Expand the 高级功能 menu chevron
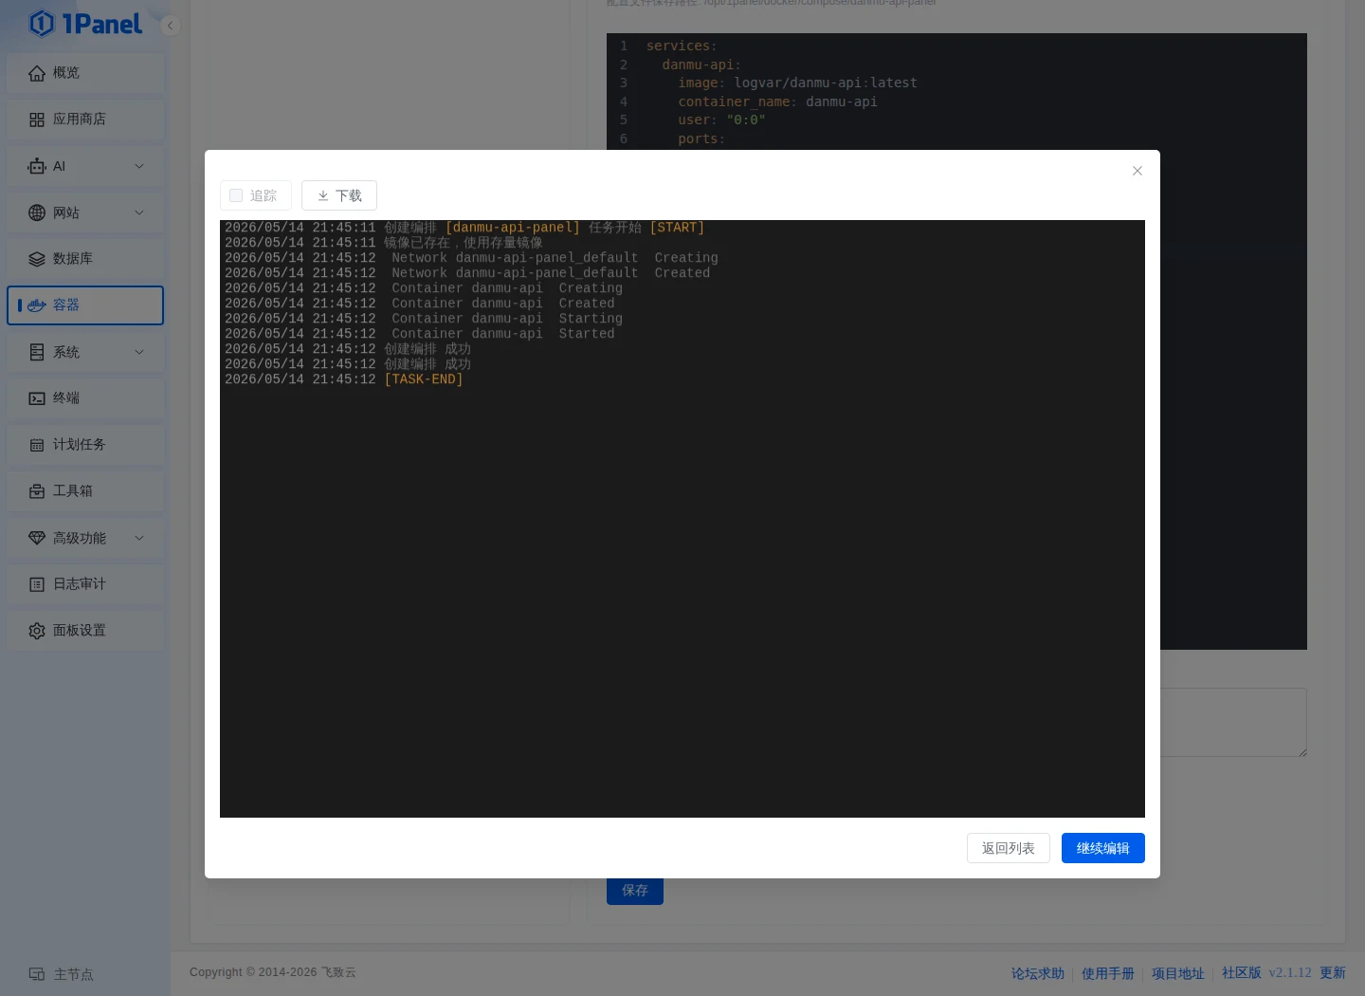Screen dimensions: 1365x996 [x=139, y=538]
